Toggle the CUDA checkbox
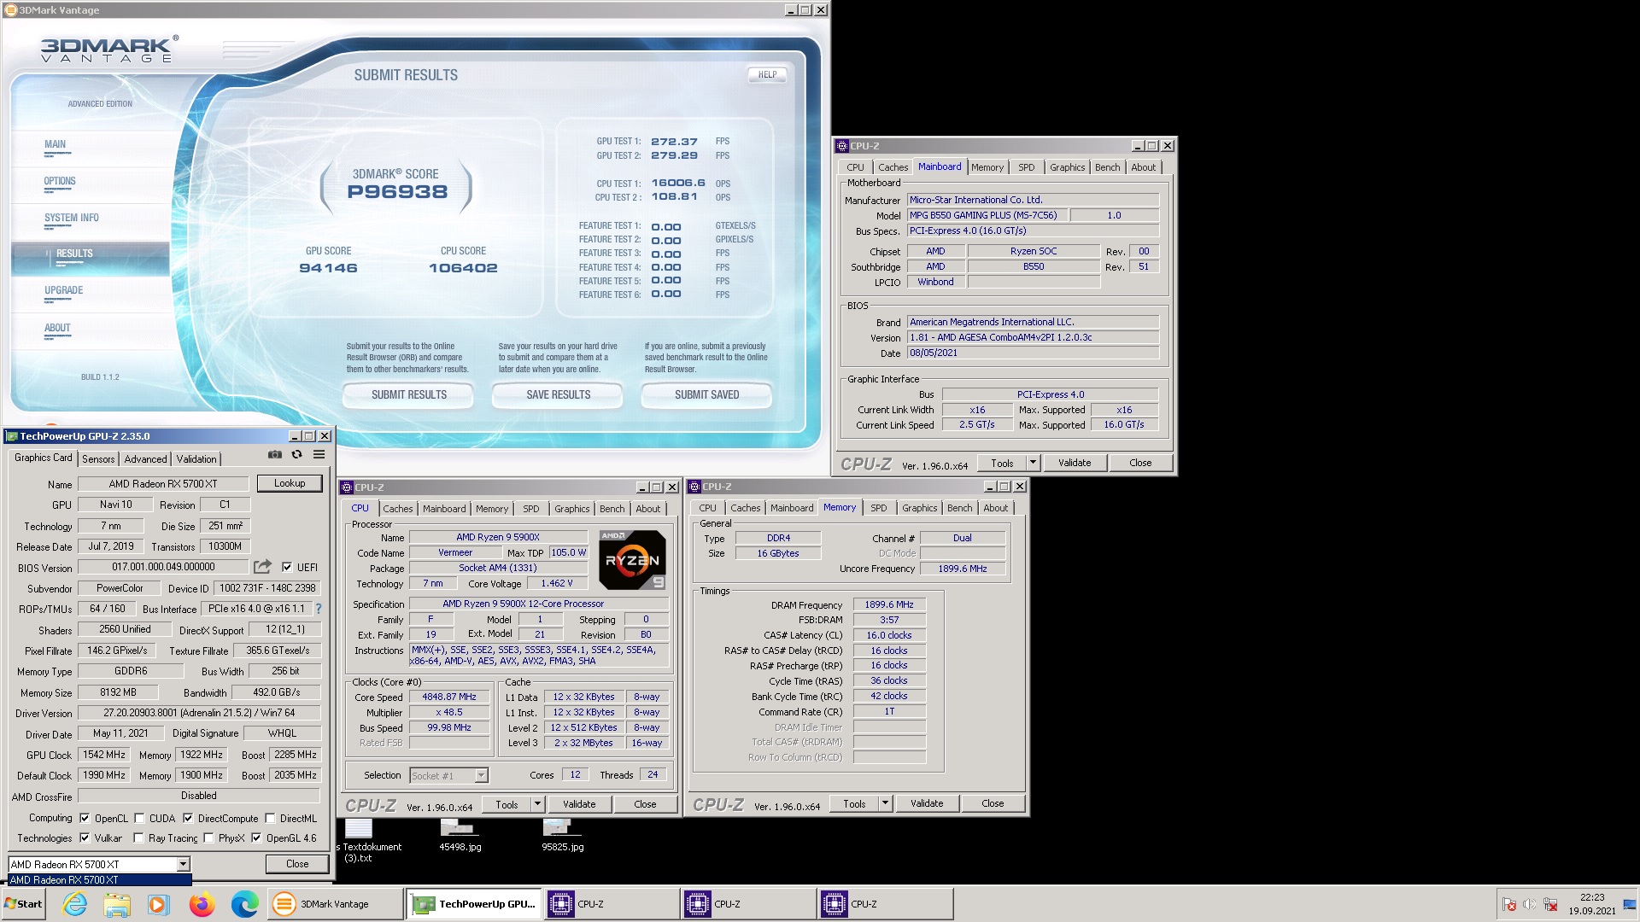This screenshot has width=1640, height=922. [x=139, y=818]
